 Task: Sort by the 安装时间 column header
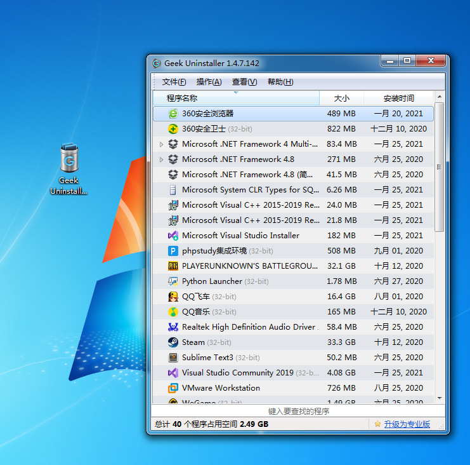point(399,98)
